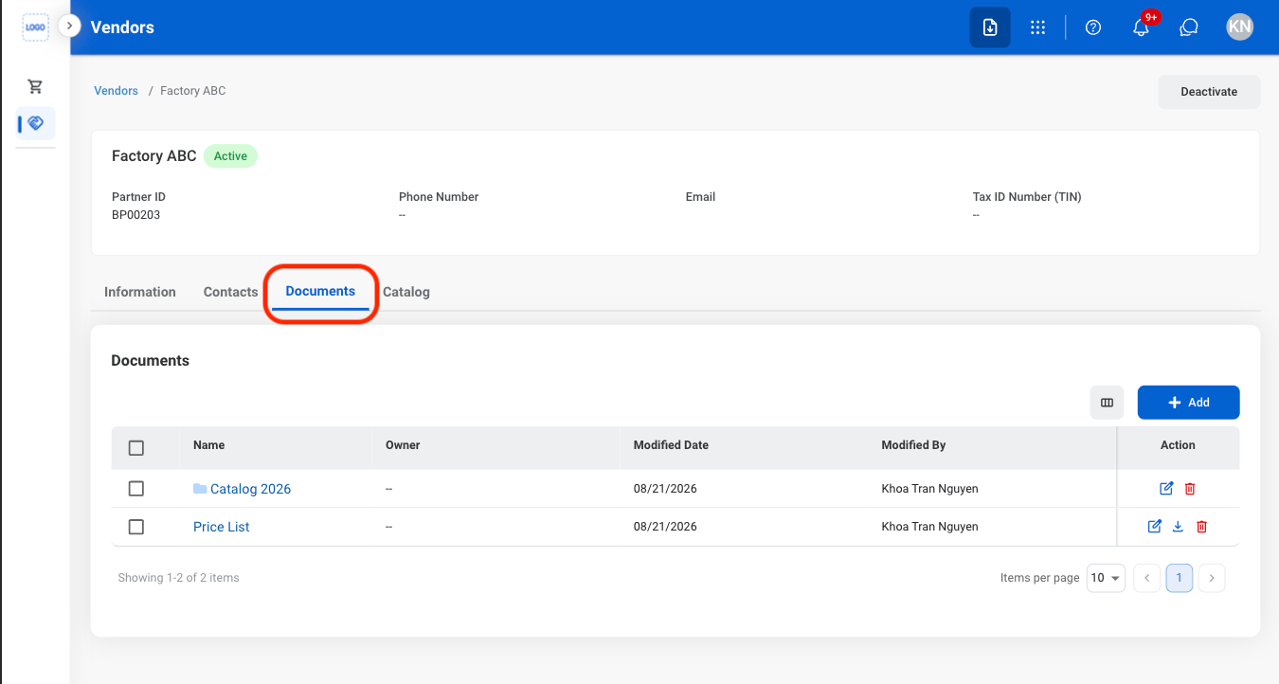Click the Deactivate button
The width and height of the screenshot is (1279, 684).
click(x=1209, y=92)
